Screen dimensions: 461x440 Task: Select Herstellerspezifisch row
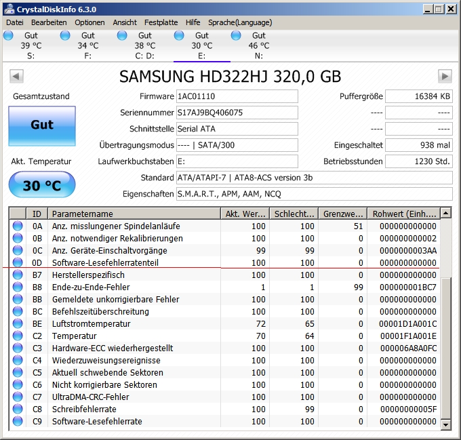(x=224, y=275)
